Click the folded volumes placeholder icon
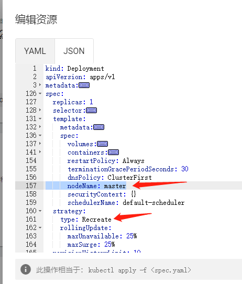This screenshot has width=242, height=284. tap(103, 144)
